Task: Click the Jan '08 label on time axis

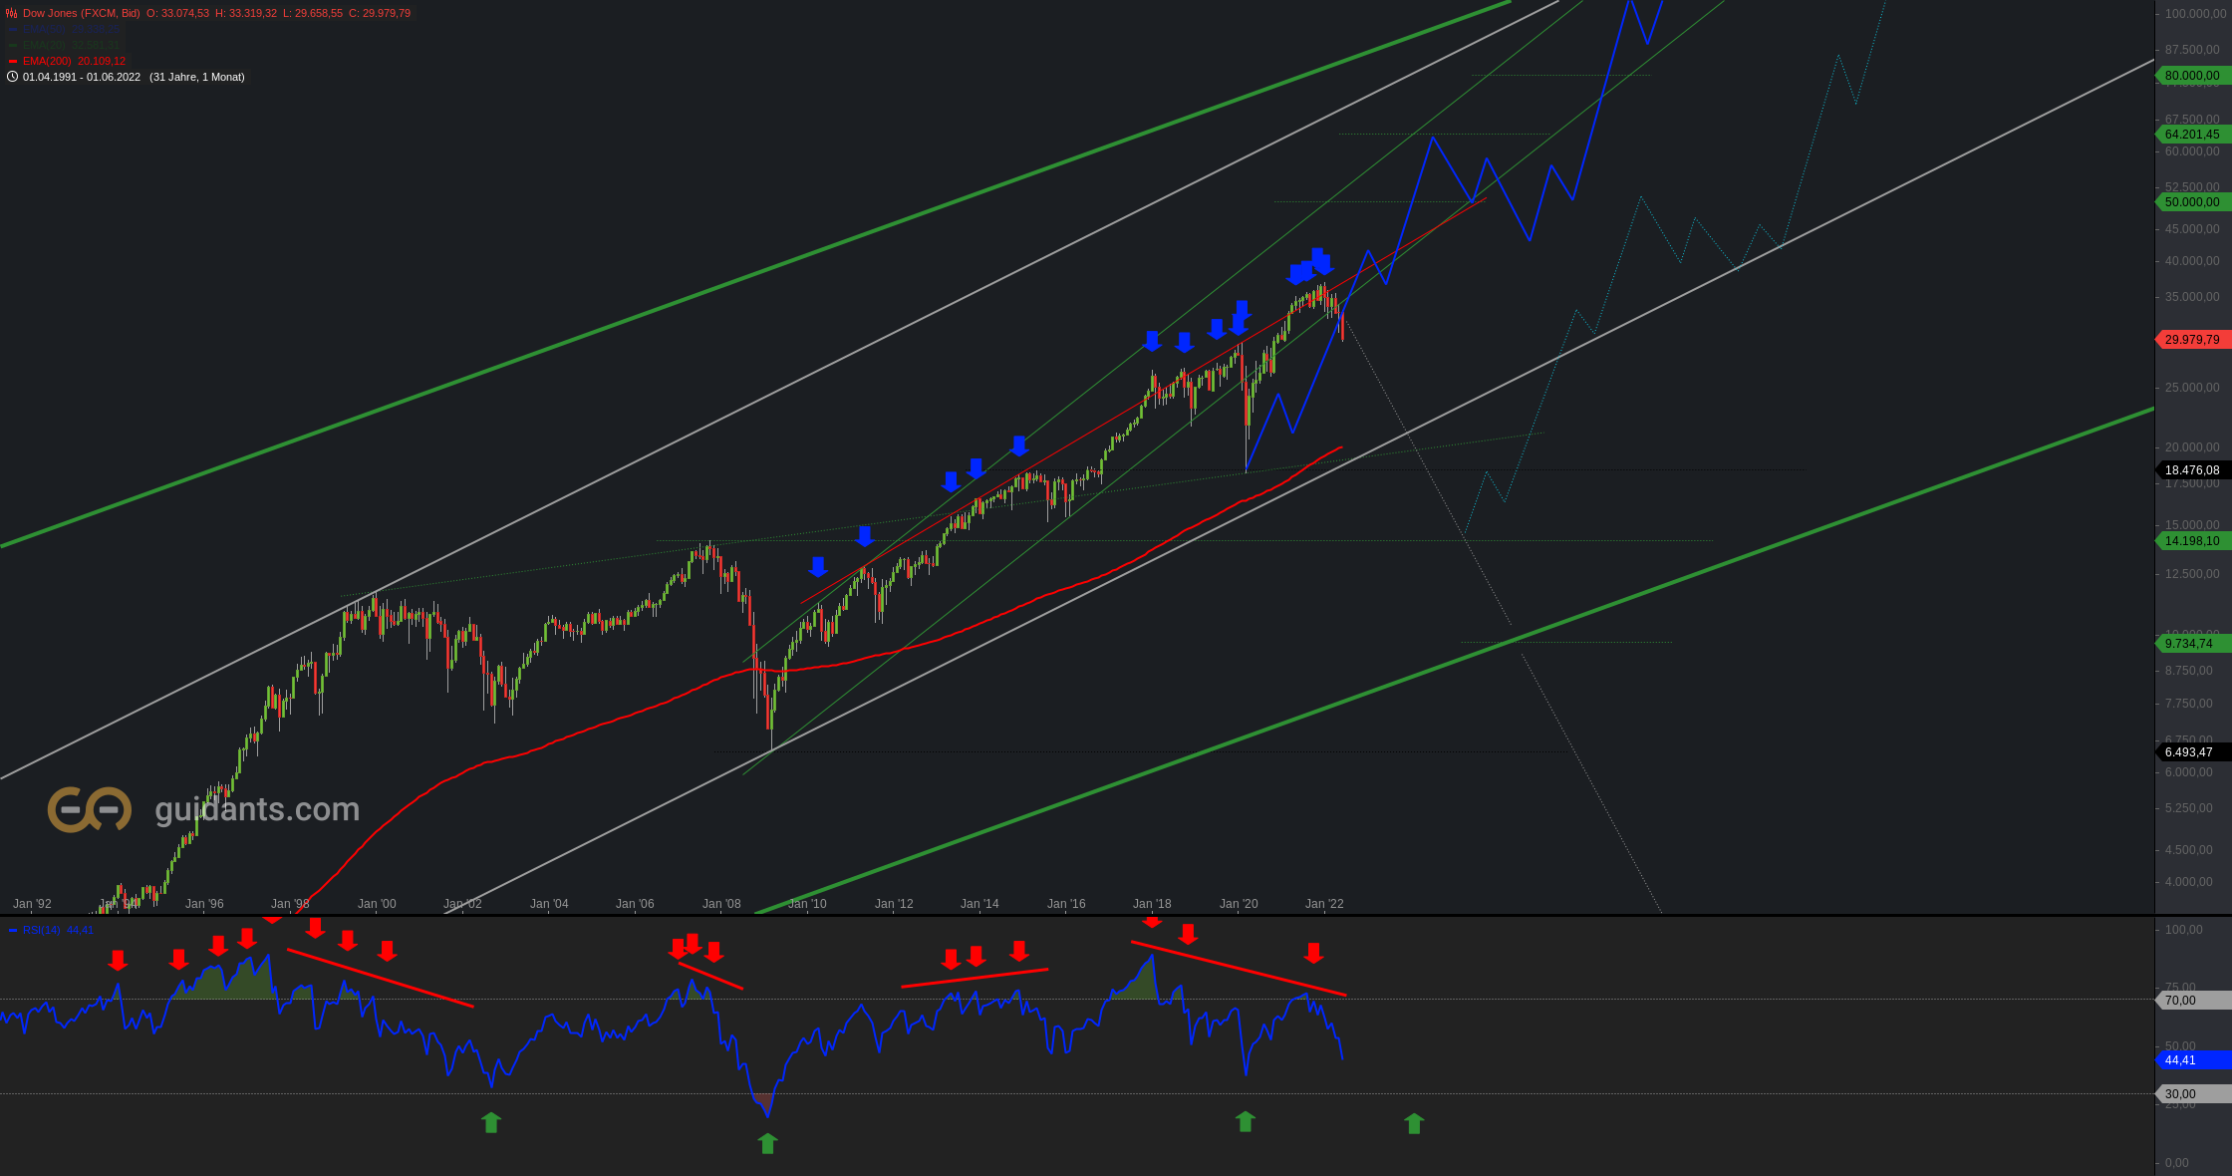Action: pyautogui.click(x=721, y=904)
